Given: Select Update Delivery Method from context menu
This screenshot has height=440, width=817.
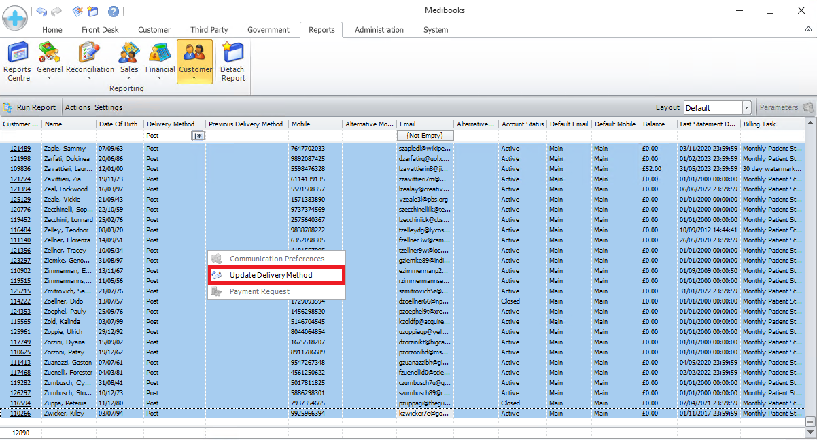Looking at the screenshot, I should [271, 275].
